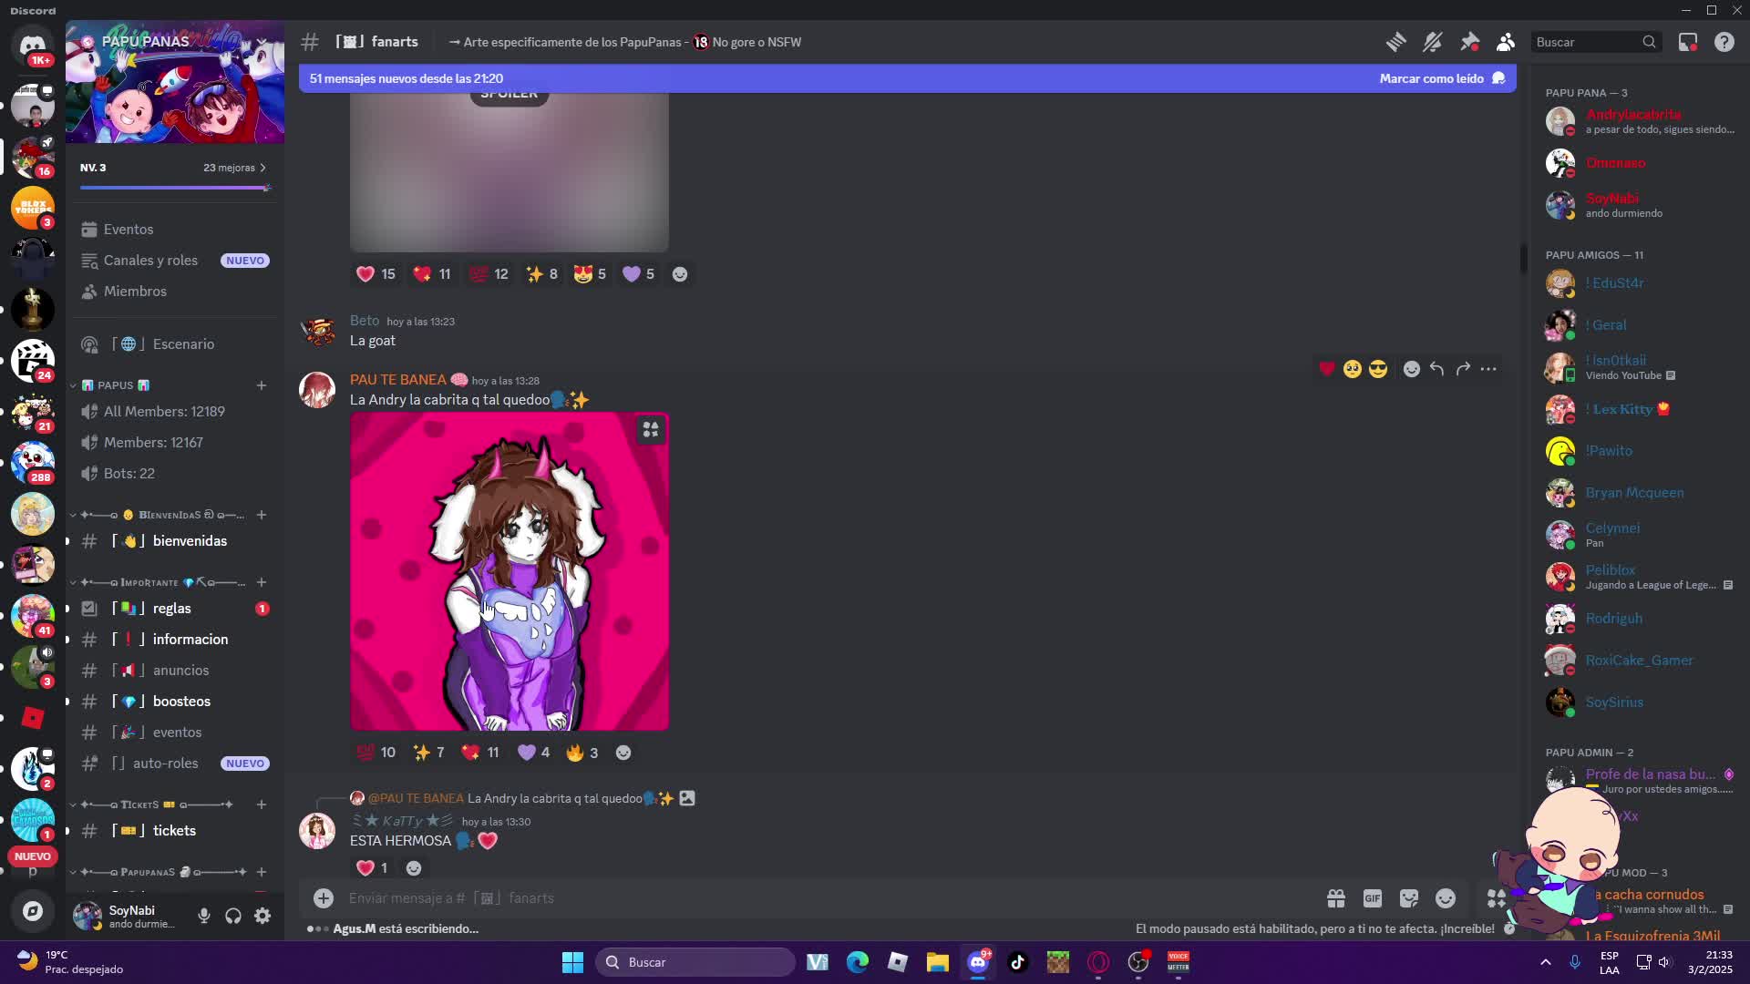The width and height of the screenshot is (1750, 984).
Task: Open the informacion channel
Action: tap(175, 640)
